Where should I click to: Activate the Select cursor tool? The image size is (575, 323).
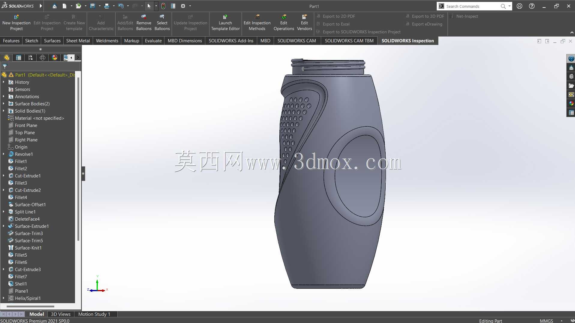pos(149,6)
